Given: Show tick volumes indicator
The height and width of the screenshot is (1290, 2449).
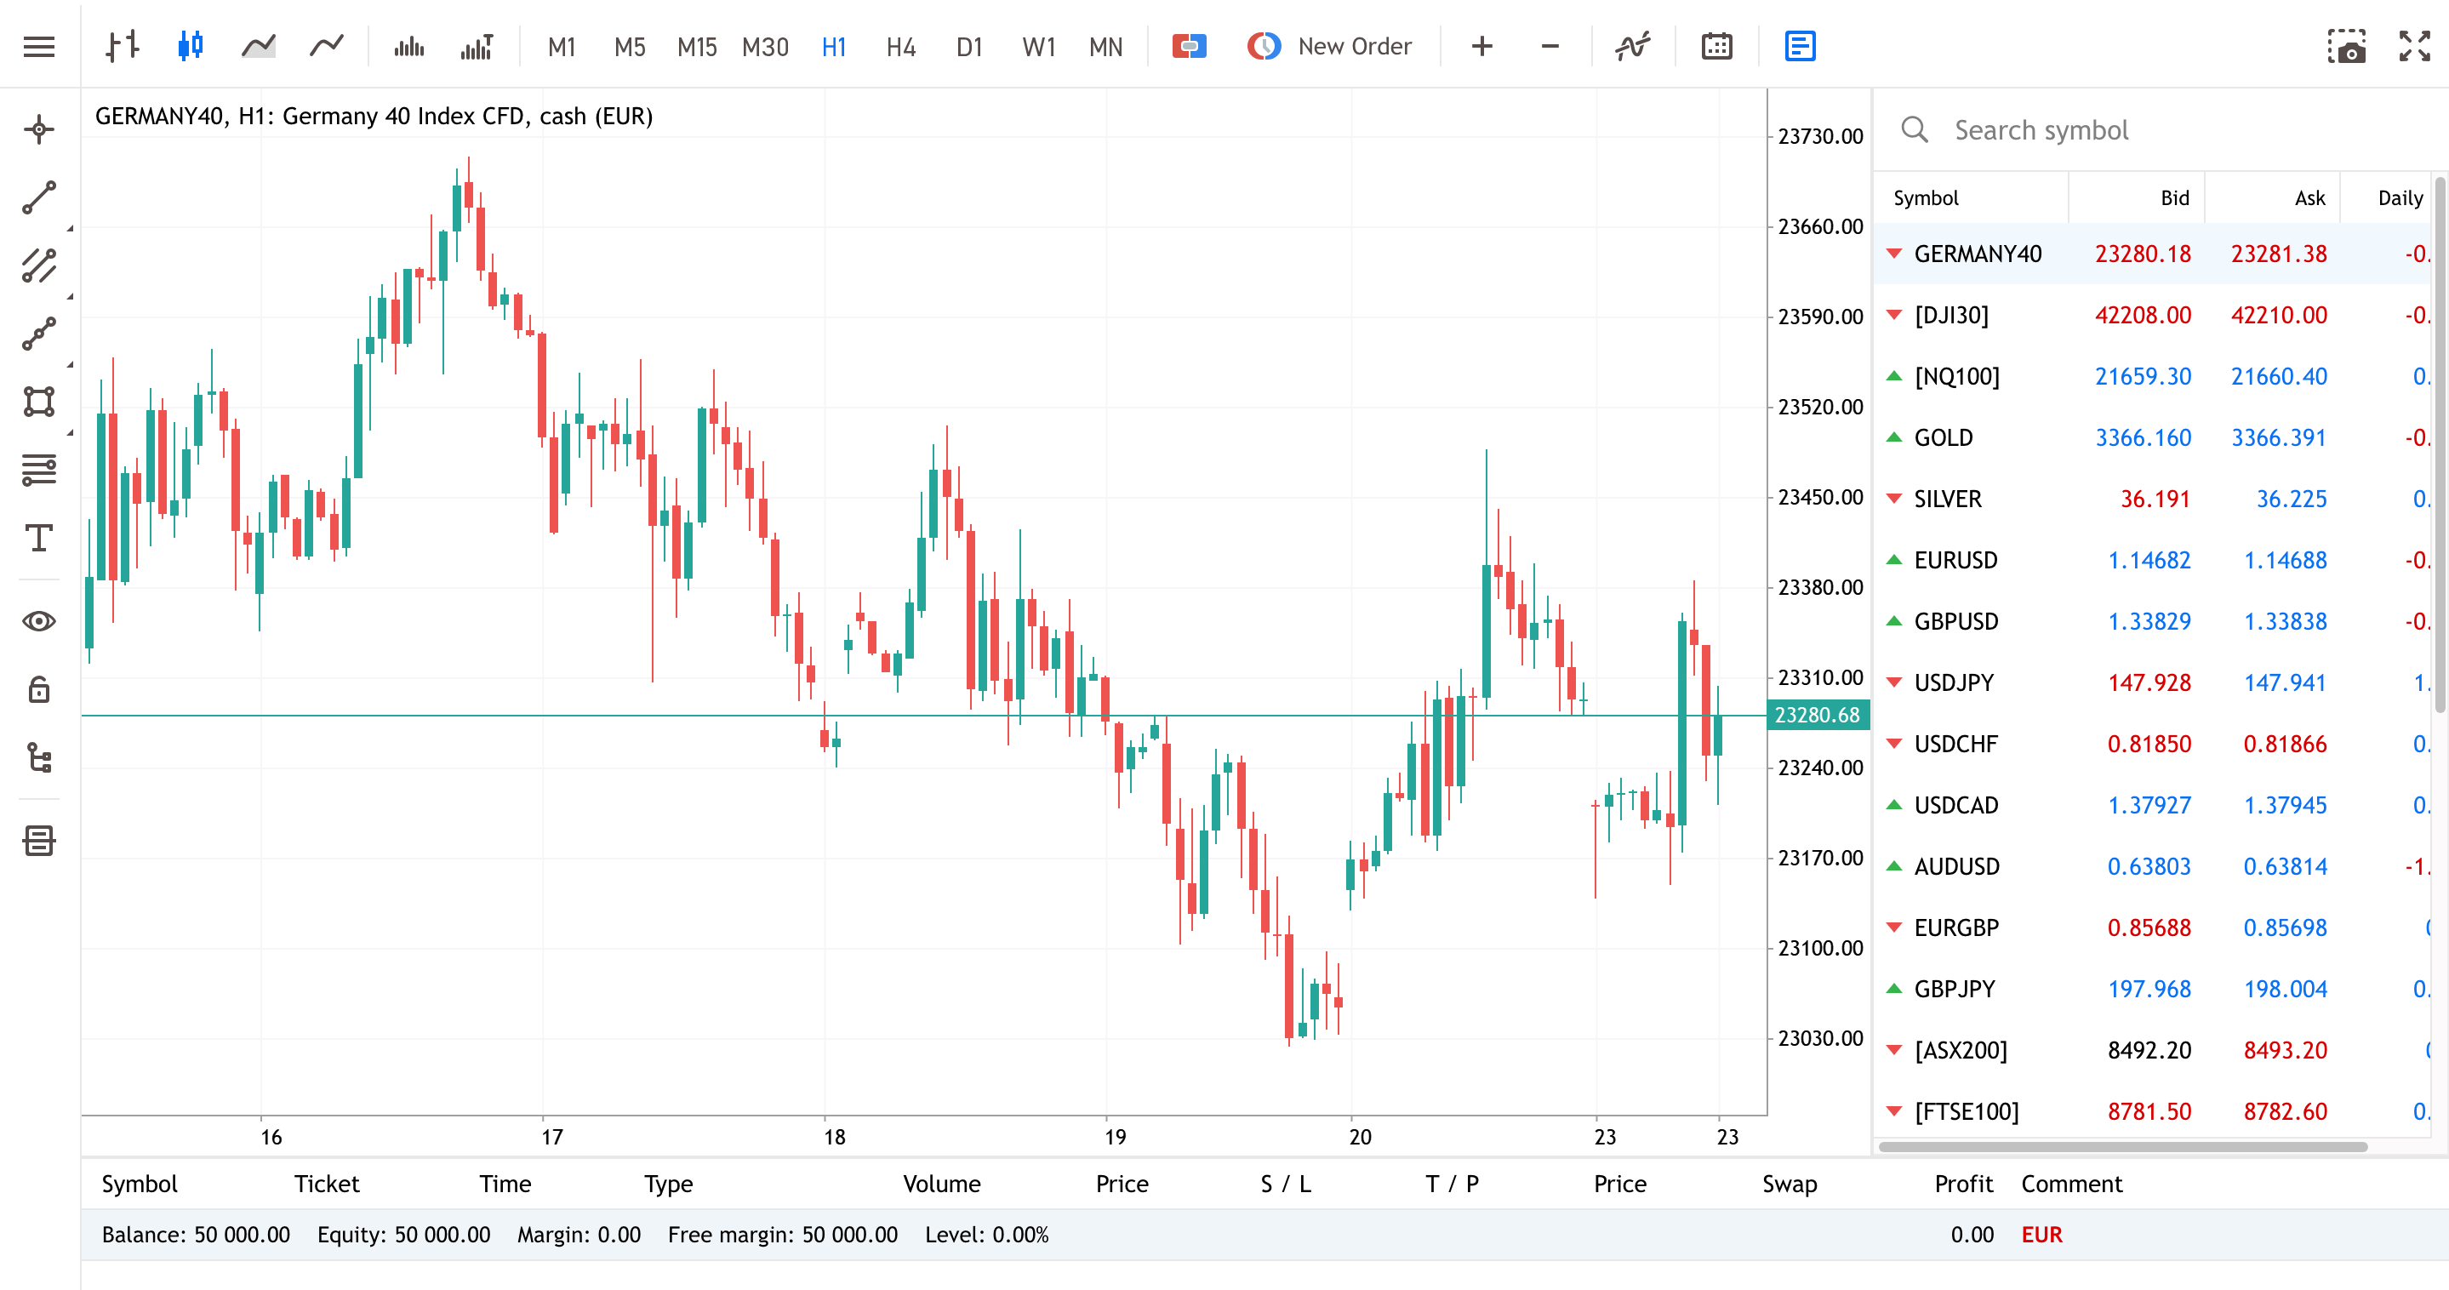Looking at the screenshot, I should coord(408,46).
